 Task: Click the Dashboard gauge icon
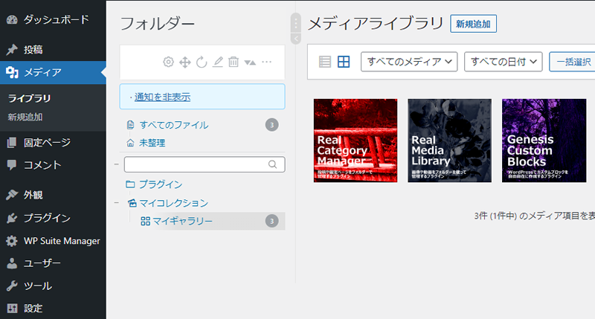[12, 20]
